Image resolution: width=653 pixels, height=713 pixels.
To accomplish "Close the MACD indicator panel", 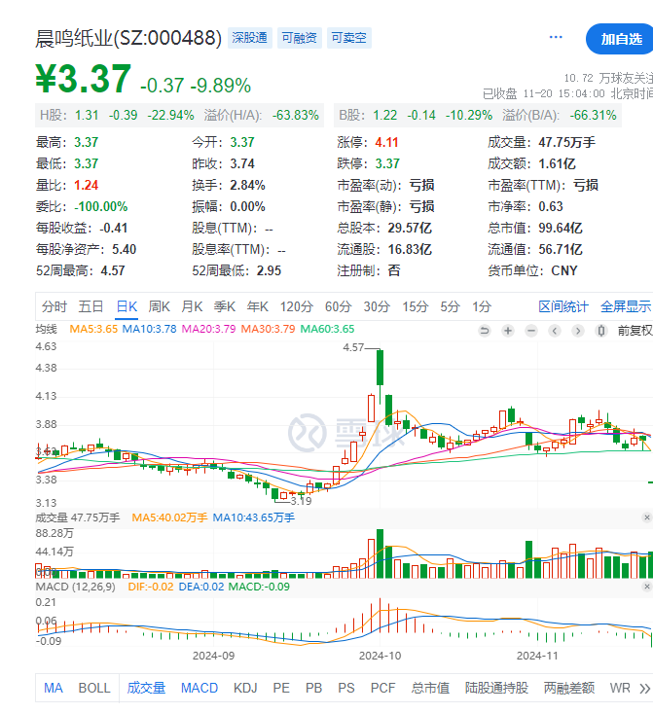I will click(646, 587).
